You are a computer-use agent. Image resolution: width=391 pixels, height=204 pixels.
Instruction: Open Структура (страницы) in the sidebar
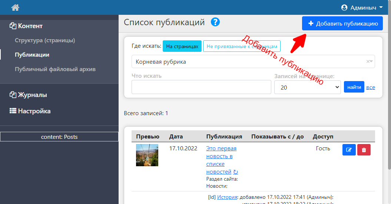(45, 40)
